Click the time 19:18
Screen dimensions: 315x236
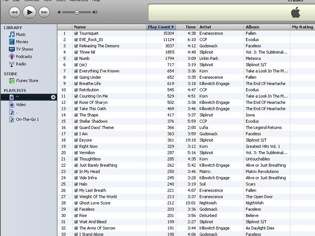pos(191,140)
